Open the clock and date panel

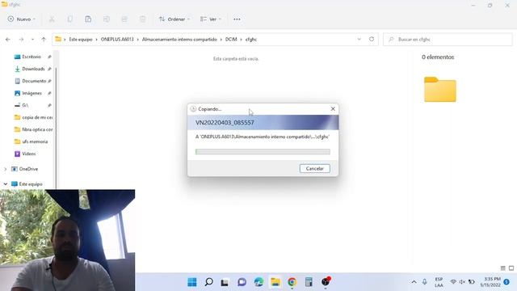[490, 282]
